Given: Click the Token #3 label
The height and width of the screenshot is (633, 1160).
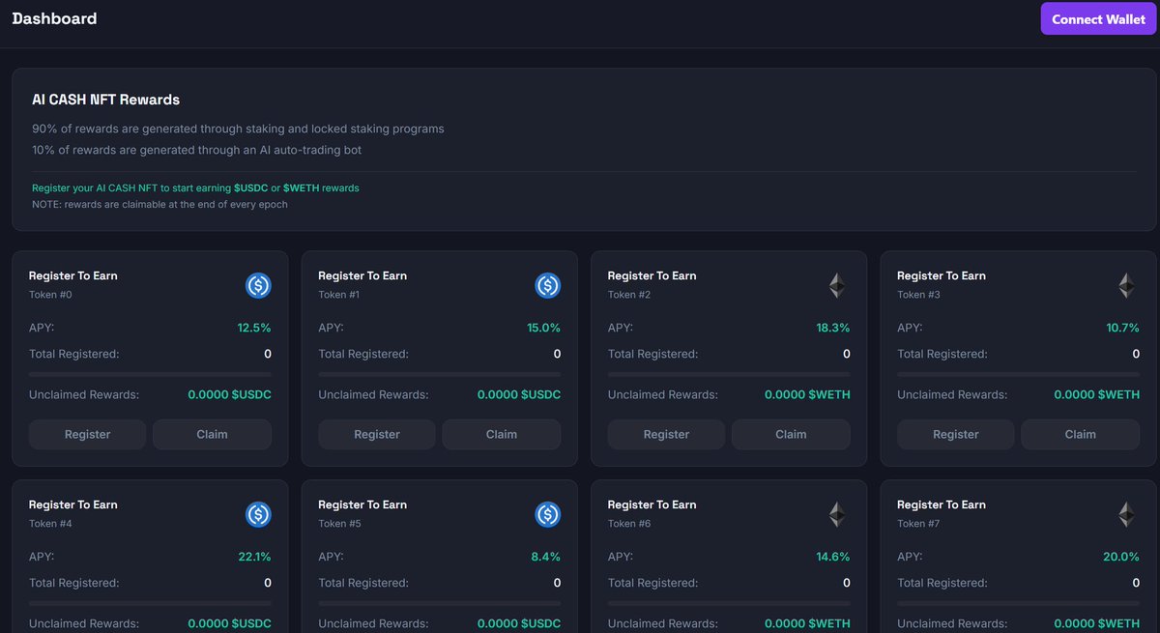Looking at the screenshot, I should pyautogui.click(x=918, y=295).
